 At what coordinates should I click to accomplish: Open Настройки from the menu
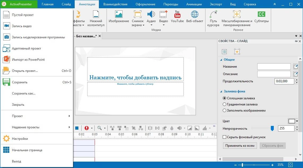coord(36,139)
